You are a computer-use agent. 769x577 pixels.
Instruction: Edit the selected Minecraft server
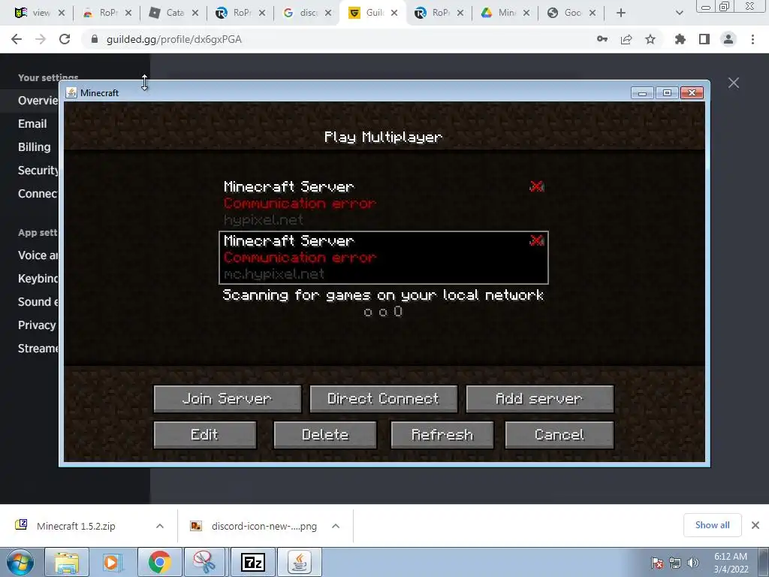[x=205, y=435]
